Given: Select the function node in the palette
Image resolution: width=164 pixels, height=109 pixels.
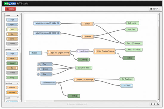Looking at the screenshot, I should pos(12,88).
